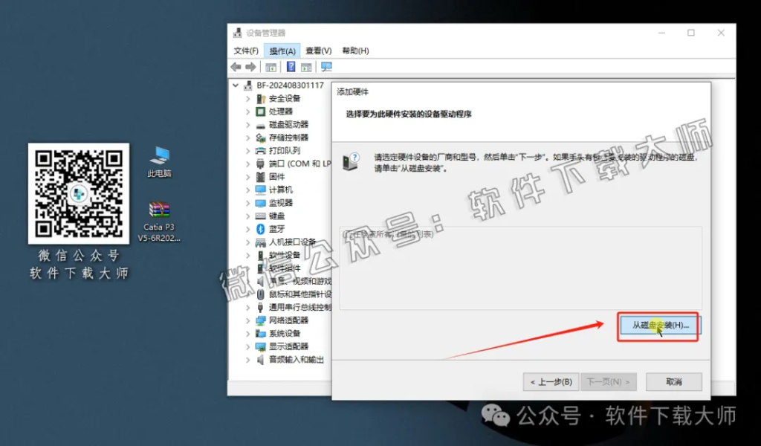Viewport: 761px width, 446px height.
Task: Select the 键盘 keyboard device icon
Action: [260, 216]
